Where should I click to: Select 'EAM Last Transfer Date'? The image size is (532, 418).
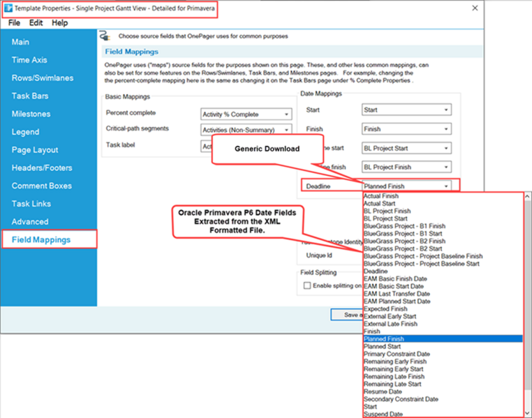pos(443,294)
